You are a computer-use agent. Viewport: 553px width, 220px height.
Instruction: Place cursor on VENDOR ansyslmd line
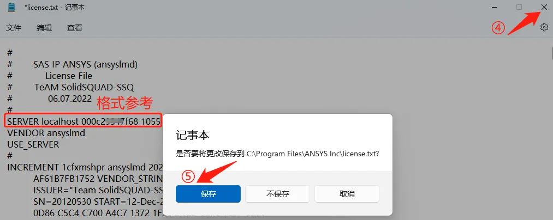click(46, 133)
